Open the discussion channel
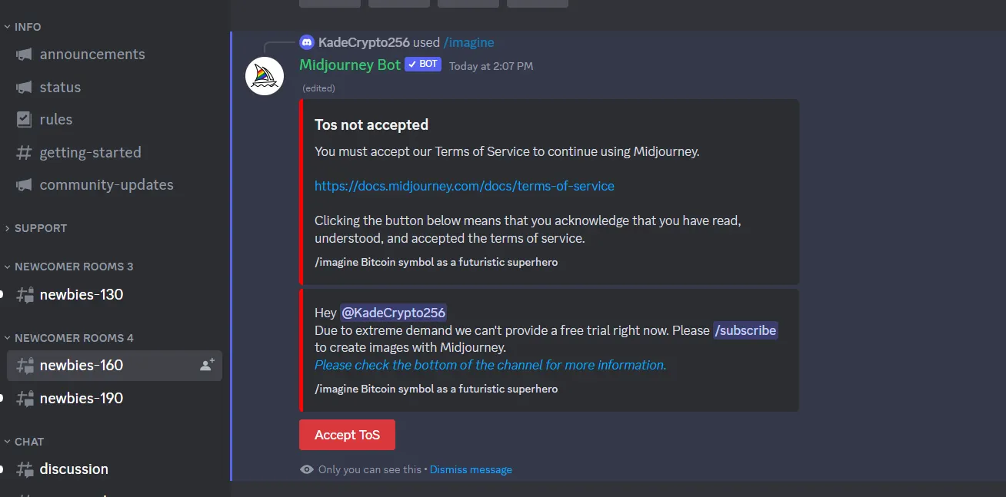1006x497 pixels. pyautogui.click(x=74, y=469)
